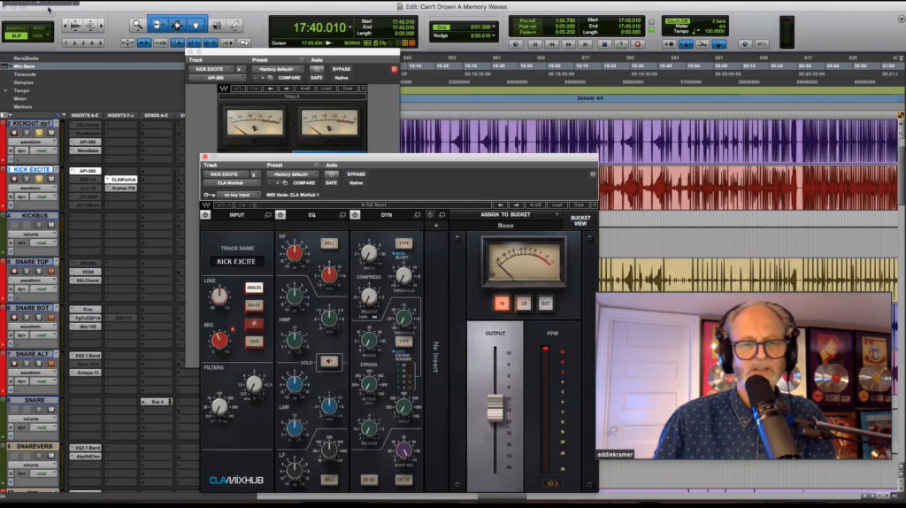906x508 pixels.
Task: Open the ASSIGN TO BUCKET dropdown
Action: coord(505,214)
